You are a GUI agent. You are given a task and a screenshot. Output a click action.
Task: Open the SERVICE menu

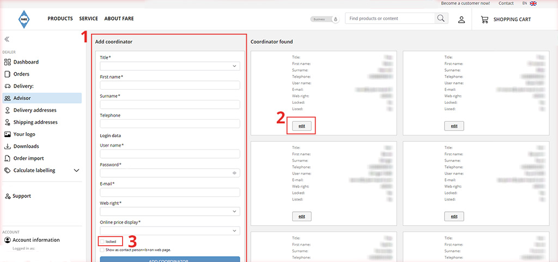(x=89, y=19)
